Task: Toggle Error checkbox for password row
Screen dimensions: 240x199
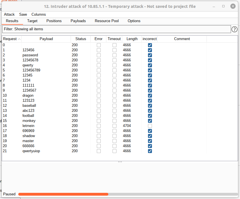Action: tap(99, 55)
